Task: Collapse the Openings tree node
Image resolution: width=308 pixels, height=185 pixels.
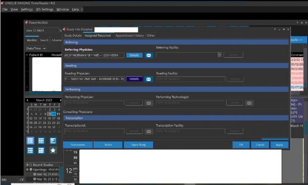Action: [x=27, y=170]
